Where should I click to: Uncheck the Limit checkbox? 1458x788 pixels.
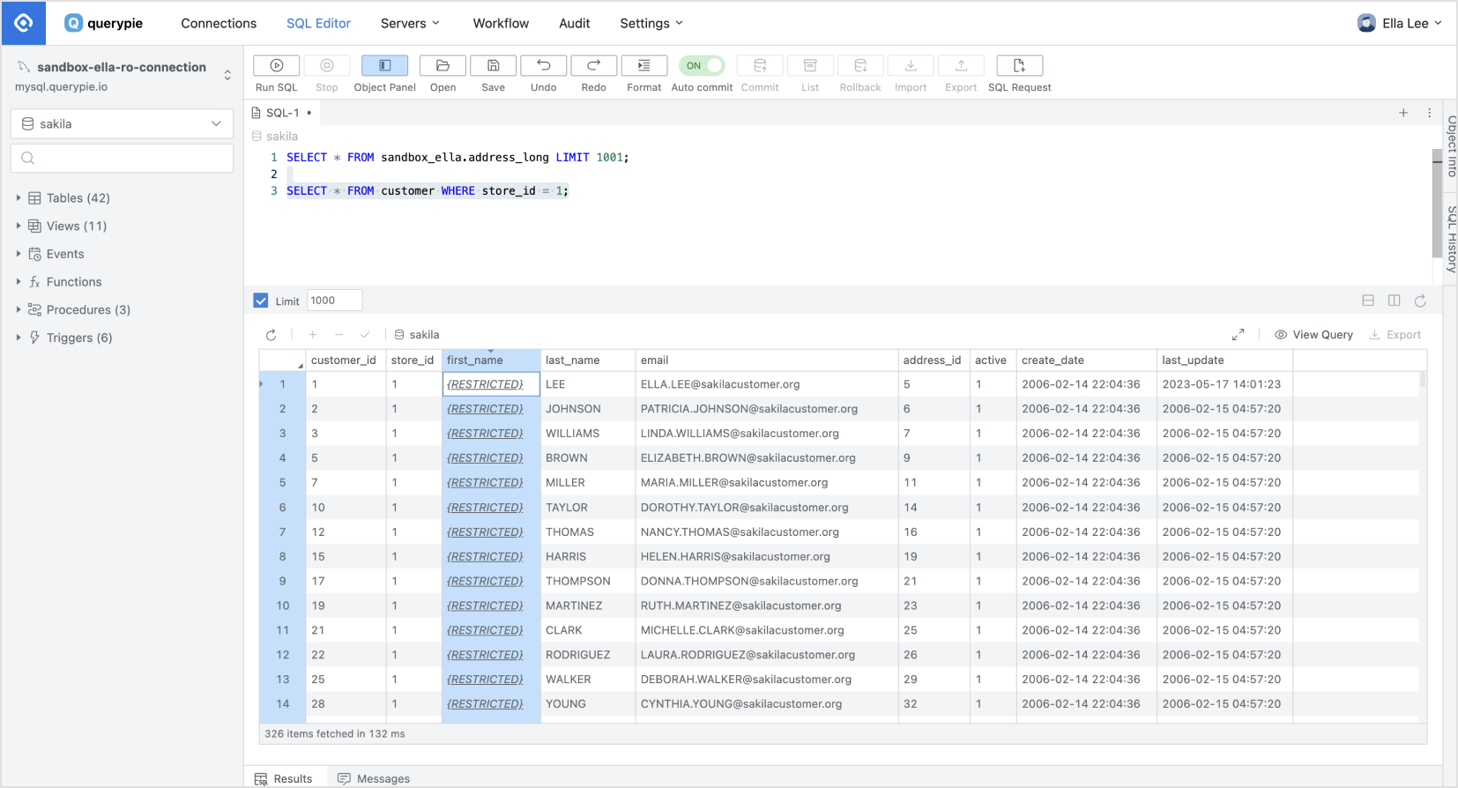(261, 301)
